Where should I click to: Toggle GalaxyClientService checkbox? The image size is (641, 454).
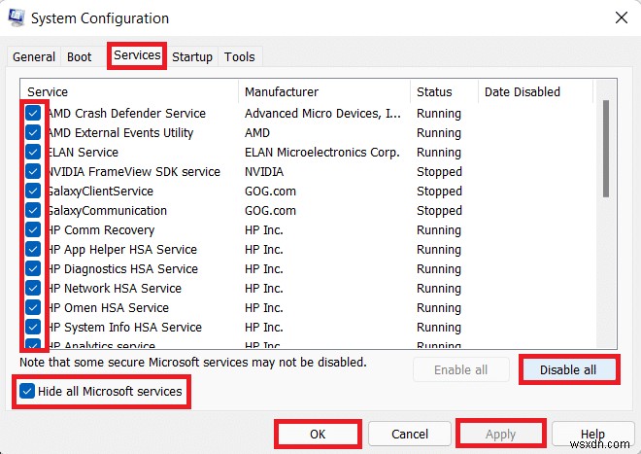click(x=33, y=192)
